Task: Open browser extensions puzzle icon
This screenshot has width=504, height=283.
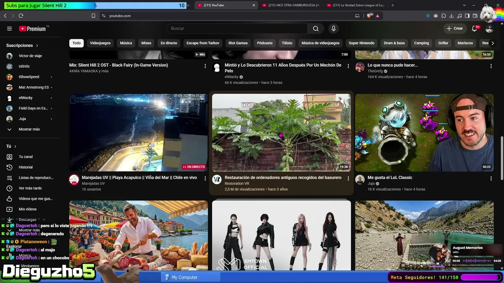Action: 444,16
